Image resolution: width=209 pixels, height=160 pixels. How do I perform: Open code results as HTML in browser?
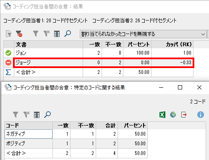pos(173,115)
